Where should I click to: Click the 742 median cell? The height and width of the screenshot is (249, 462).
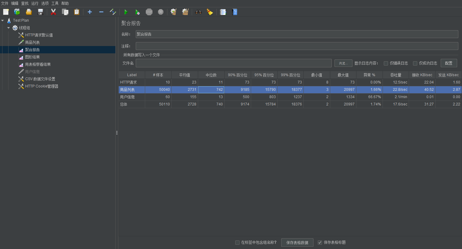coord(211,90)
